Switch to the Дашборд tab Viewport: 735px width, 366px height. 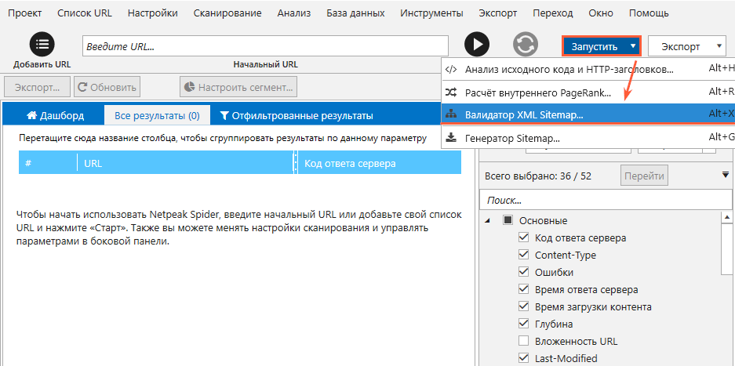coord(55,116)
